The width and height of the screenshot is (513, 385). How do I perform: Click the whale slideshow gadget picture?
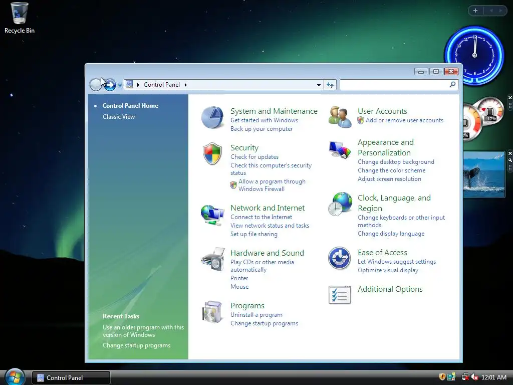(484, 174)
